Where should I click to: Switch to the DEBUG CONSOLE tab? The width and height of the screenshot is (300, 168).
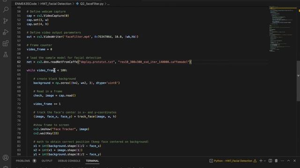coord(69,161)
